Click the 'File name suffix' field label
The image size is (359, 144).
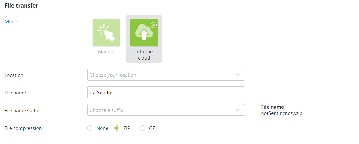coord(22,110)
